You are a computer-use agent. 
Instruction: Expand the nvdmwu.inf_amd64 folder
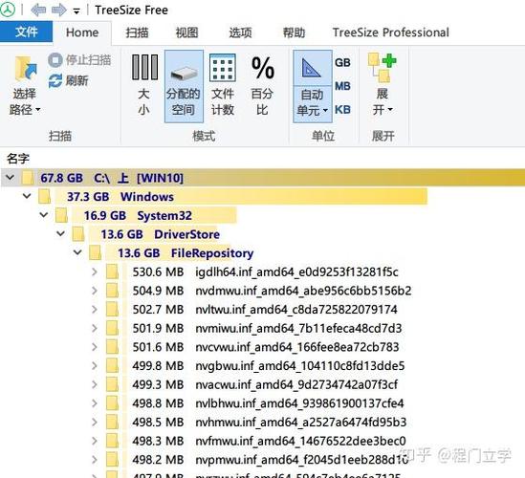point(95,291)
